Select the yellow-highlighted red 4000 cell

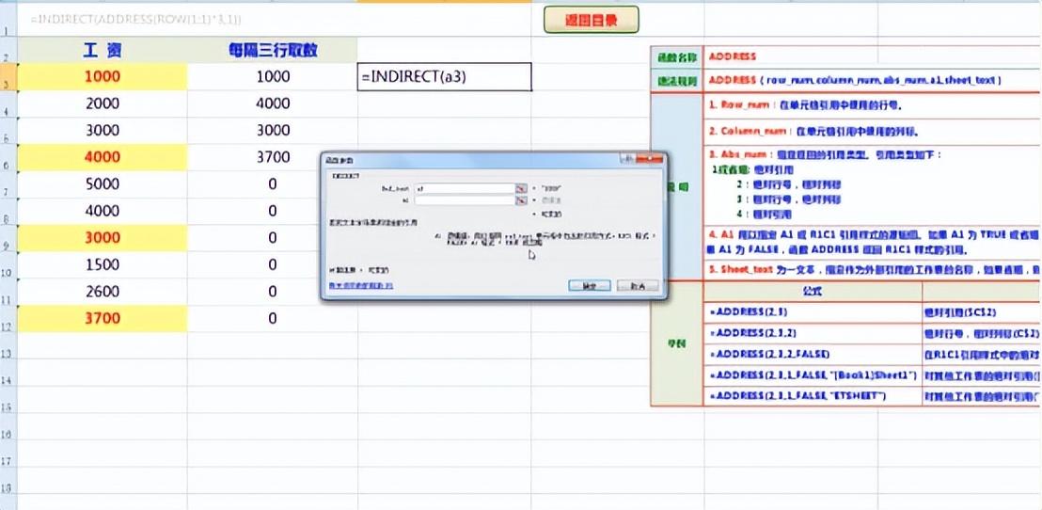point(103,157)
